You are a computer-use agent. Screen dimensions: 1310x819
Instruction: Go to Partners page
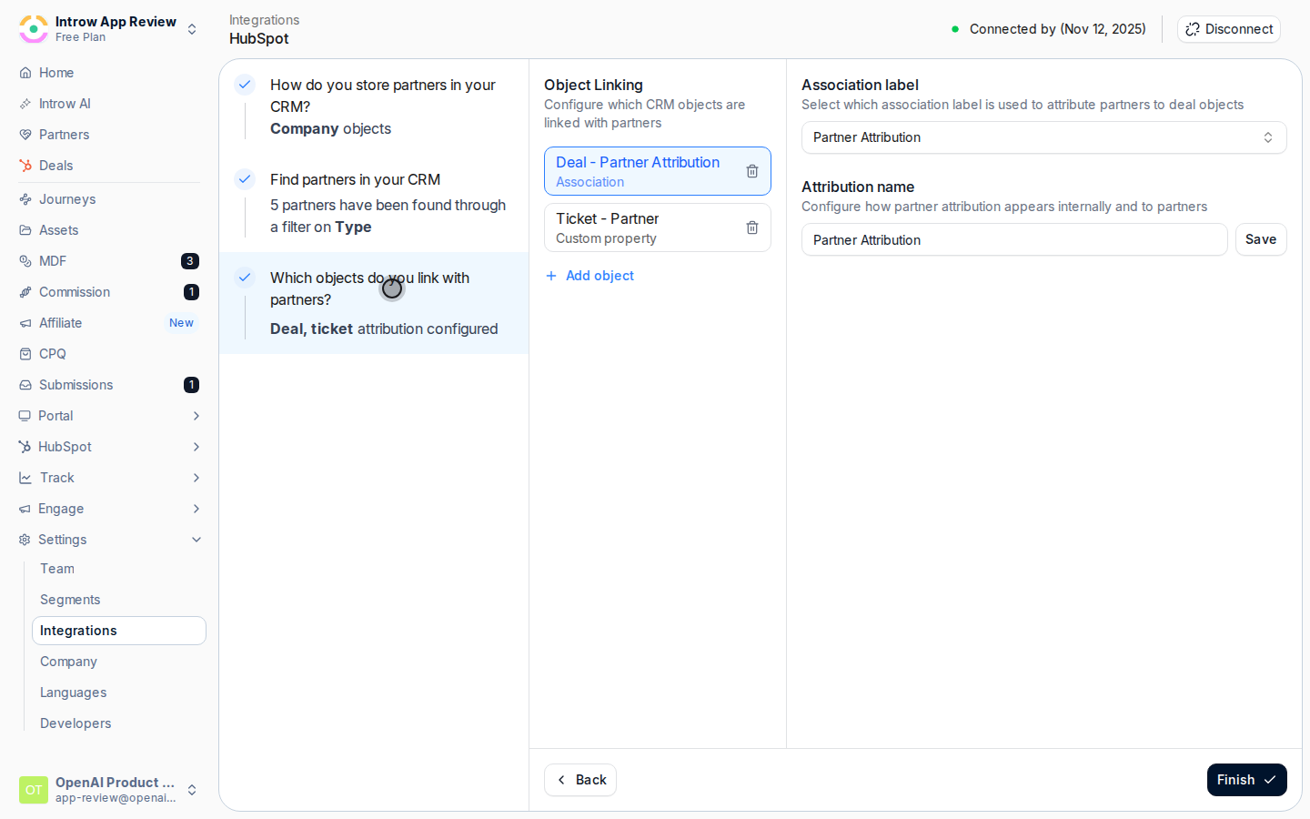point(109,135)
